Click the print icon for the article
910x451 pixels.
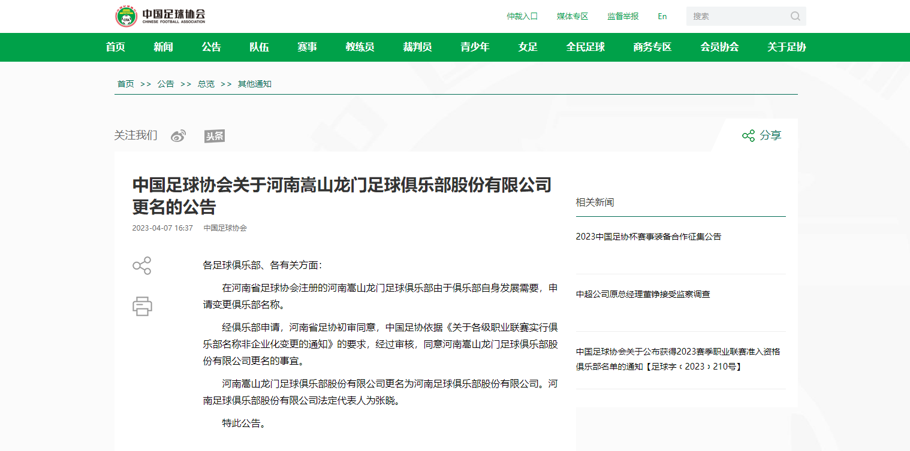click(x=141, y=307)
